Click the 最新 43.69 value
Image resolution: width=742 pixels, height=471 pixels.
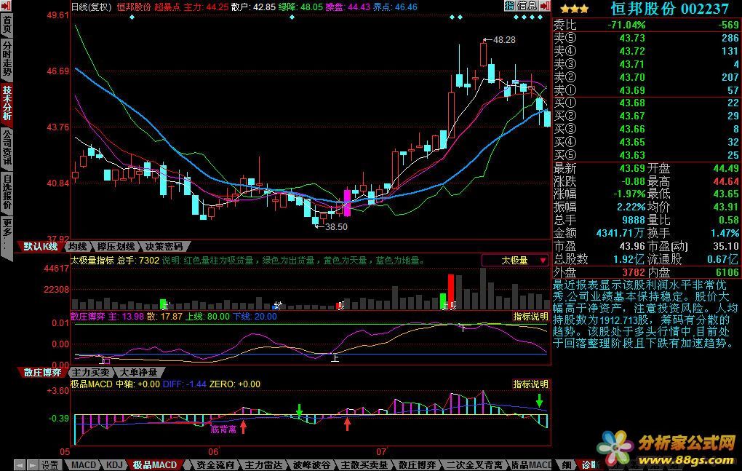[632, 168]
